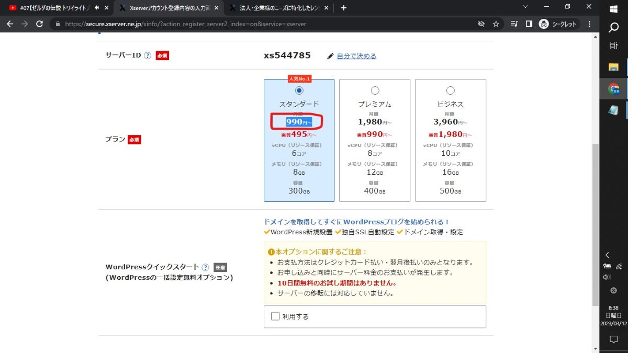The height and width of the screenshot is (353, 628).
Task: Click the scrollbar down arrow
Action: (x=595, y=348)
